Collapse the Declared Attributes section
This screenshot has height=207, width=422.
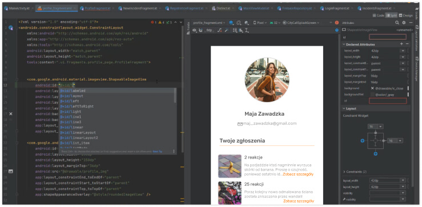coord(344,44)
